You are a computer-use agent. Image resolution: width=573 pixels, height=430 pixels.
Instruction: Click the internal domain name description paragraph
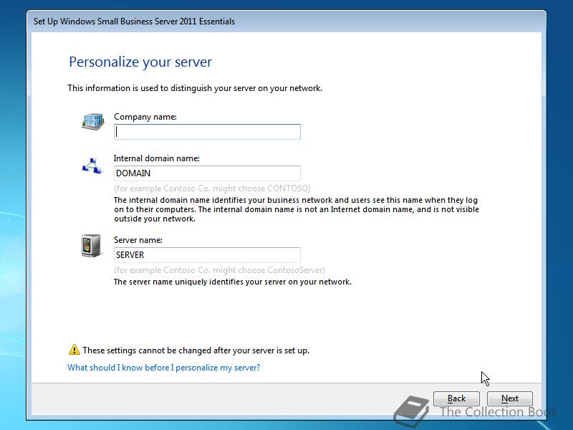(x=297, y=209)
